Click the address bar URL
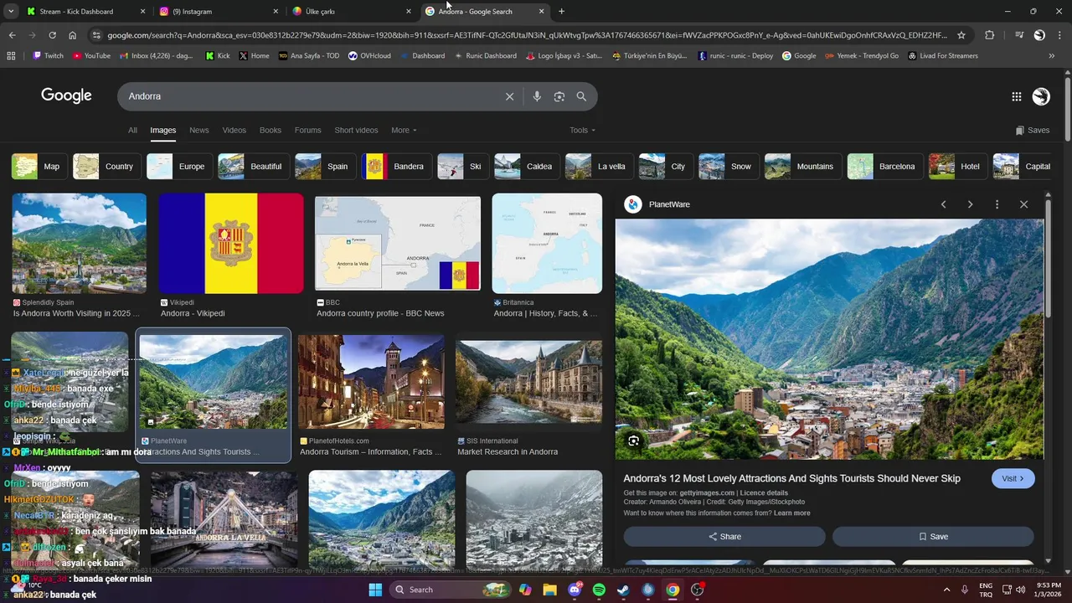 (528, 35)
